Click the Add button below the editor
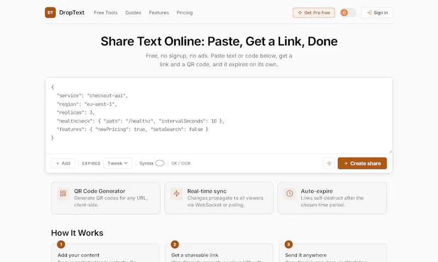438x262 pixels. pos(63,163)
